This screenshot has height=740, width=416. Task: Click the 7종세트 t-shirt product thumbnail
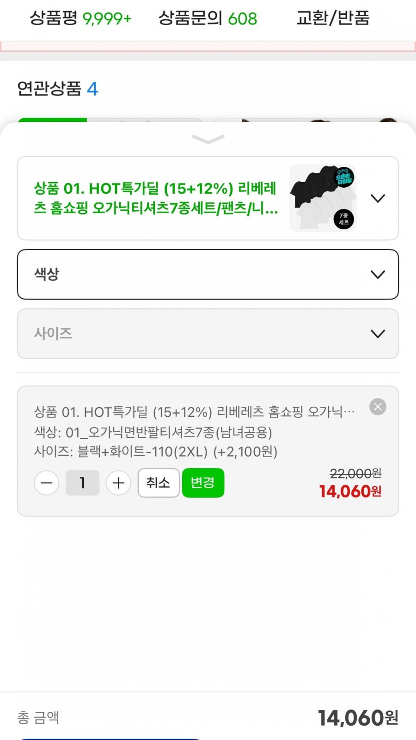click(x=323, y=198)
